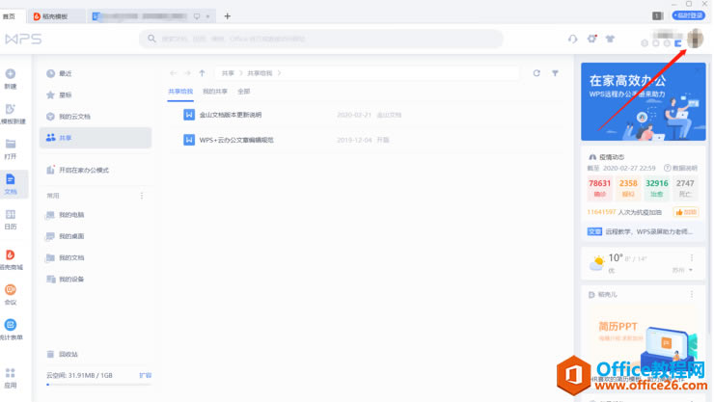
Task: Launch the 会议 (Meeting) icon
Action: [11, 289]
